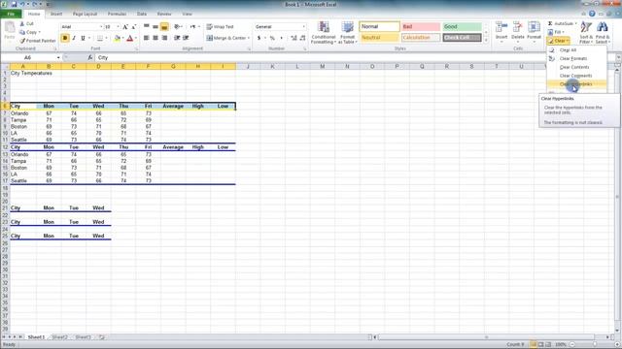Open the font name dropdown
This screenshot has width=622, height=349.
(x=101, y=26)
